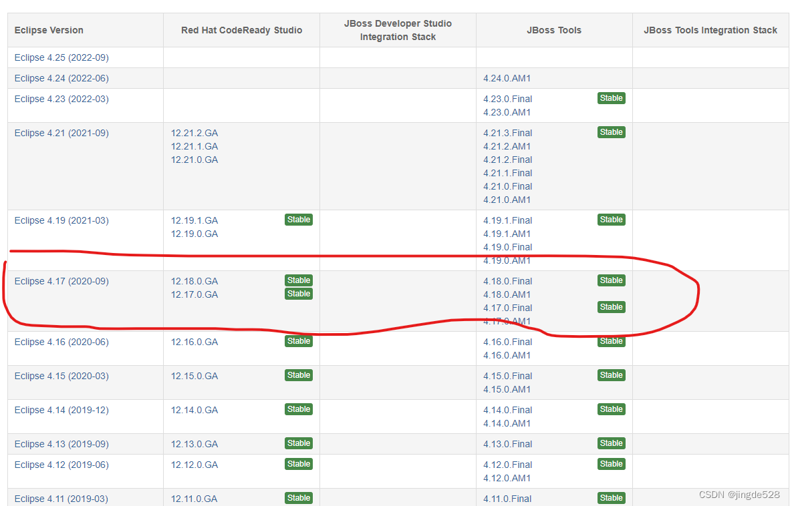Open the Eclipse 4.11 (2019-03) link
The image size is (790, 506).
[x=61, y=499]
